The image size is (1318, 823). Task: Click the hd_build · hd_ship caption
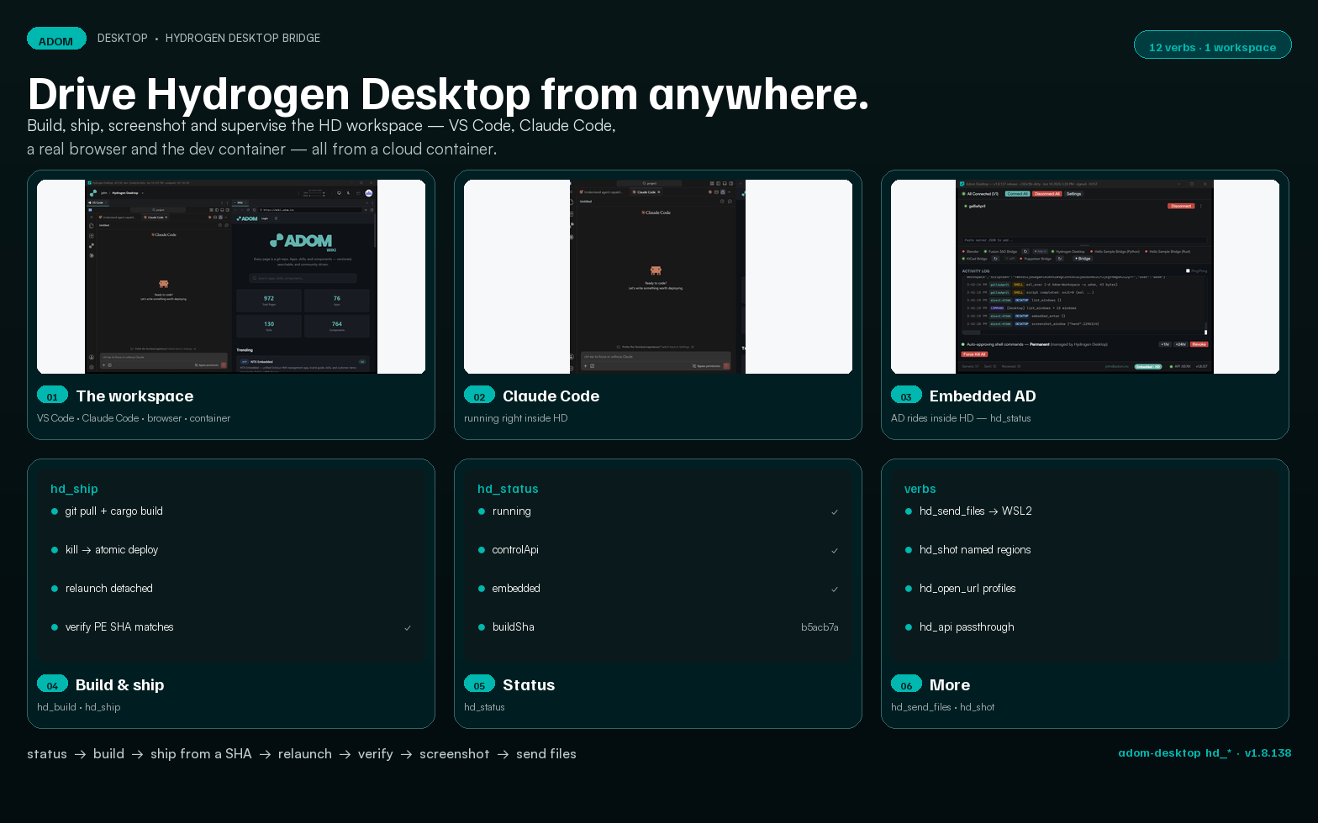[79, 707]
